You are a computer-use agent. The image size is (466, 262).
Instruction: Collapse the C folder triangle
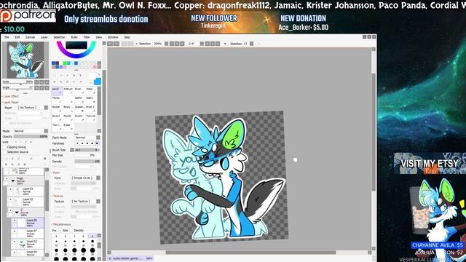(17, 212)
